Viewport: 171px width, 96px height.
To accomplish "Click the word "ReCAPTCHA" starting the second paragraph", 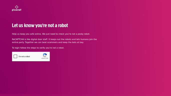I will [x=18, y=39].
